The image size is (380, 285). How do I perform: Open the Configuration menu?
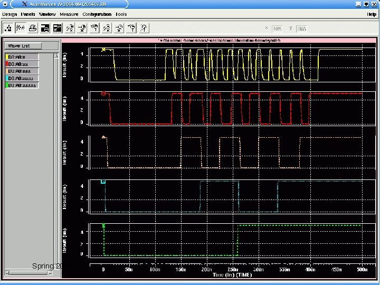[x=97, y=14]
